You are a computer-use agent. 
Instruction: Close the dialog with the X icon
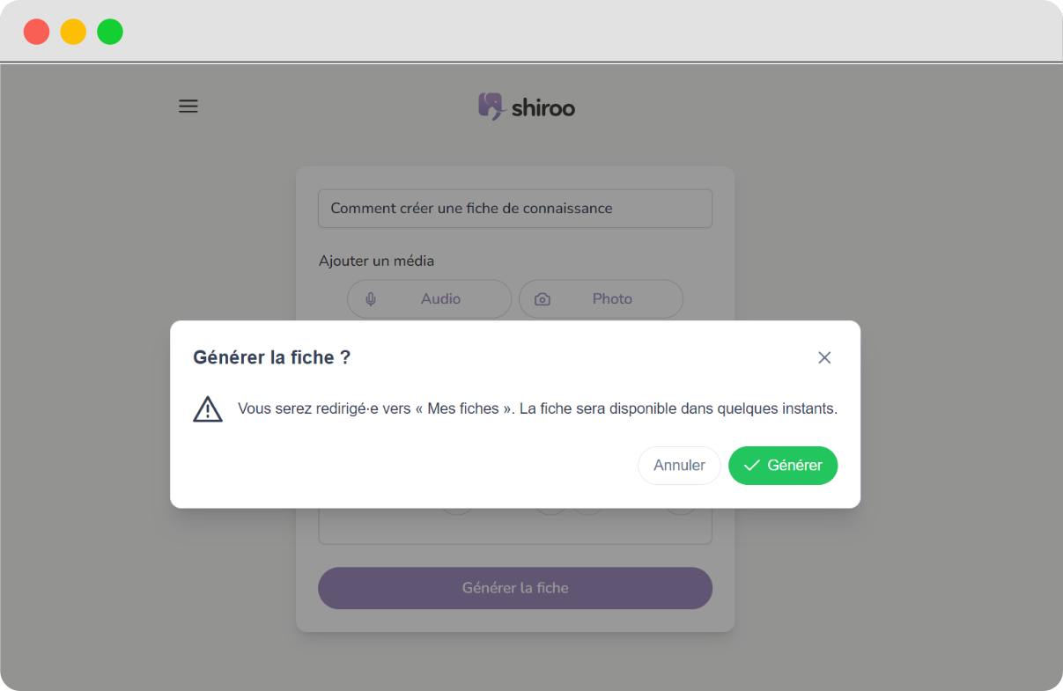824,357
